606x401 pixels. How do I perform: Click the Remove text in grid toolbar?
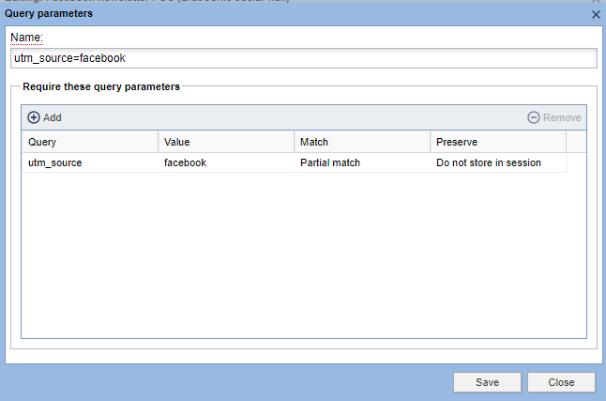click(x=563, y=117)
